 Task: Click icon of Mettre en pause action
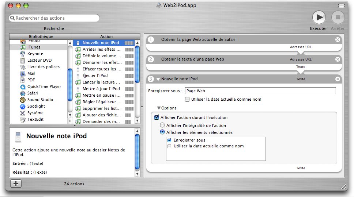point(78,95)
